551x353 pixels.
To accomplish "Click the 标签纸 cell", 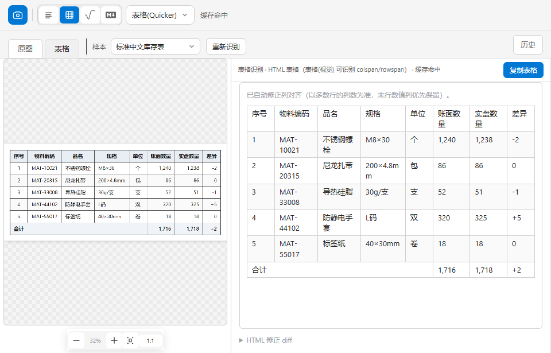I will pyautogui.click(x=339, y=249).
